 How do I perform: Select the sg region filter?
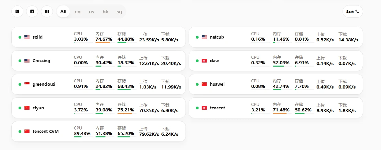pos(119,12)
